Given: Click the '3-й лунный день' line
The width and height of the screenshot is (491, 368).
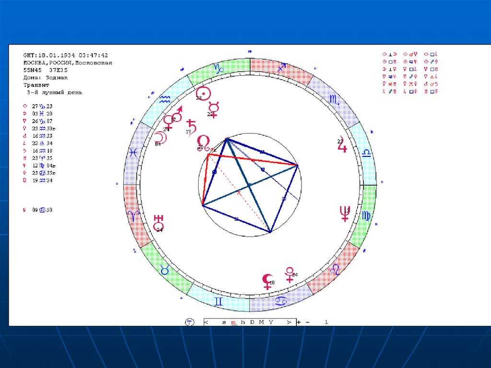Looking at the screenshot, I should 54,93.
